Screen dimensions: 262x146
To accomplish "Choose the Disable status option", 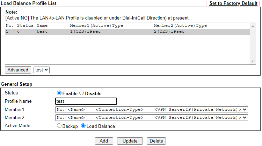I will 82,93.
